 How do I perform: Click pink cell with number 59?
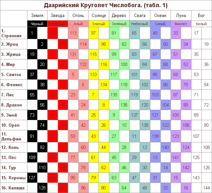click(x=73, y=136)
